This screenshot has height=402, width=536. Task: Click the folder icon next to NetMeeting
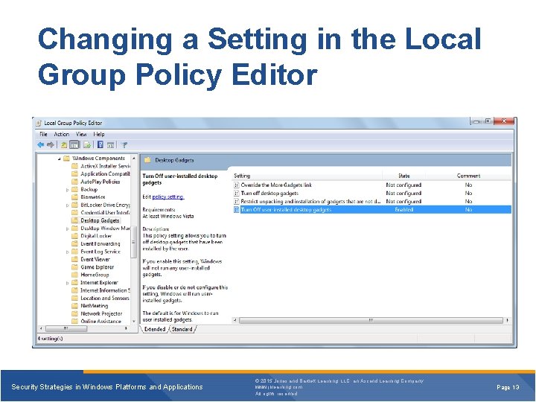[74, 306]
